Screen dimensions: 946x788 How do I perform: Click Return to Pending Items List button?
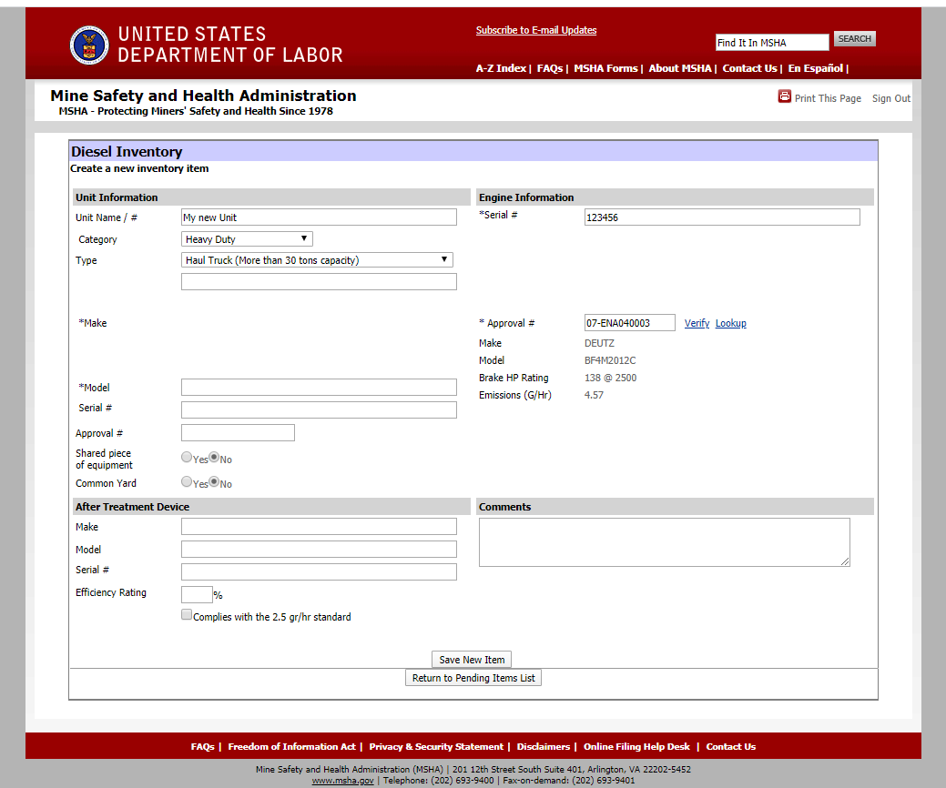pos(473,678)
